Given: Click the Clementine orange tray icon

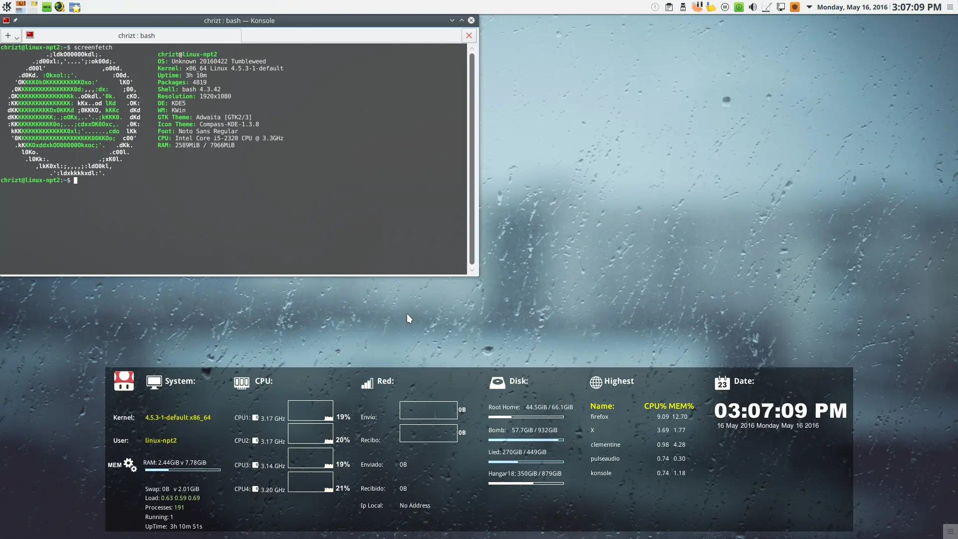Looking at the screenshot, I should coord(697,7).
